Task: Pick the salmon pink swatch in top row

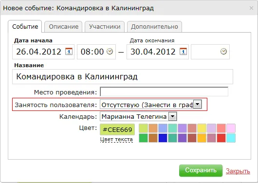Action: point(221,128)
